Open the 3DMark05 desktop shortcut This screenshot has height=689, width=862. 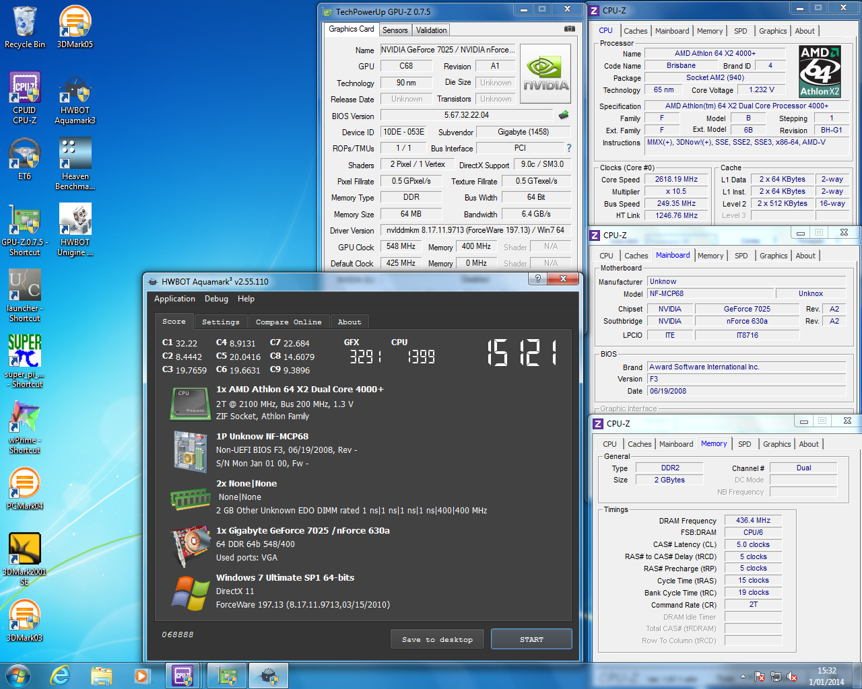pyautogui.click(x=75, y=28)
